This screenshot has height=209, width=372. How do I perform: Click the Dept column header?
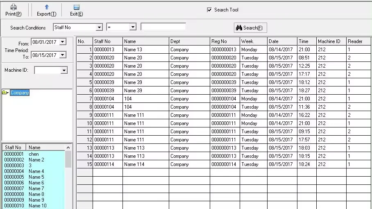[189, 41]
